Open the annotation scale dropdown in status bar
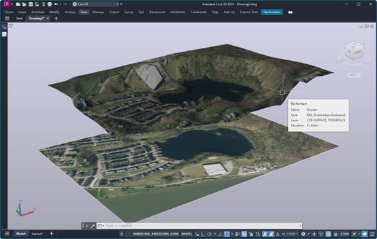Image resolution: width=377 pixels, height=239 pixels. tap(290, 234)
